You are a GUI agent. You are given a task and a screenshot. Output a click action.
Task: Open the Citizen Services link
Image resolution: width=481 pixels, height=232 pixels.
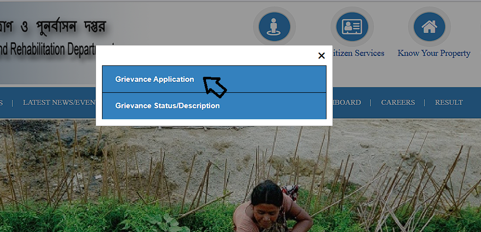pos(358,53)
